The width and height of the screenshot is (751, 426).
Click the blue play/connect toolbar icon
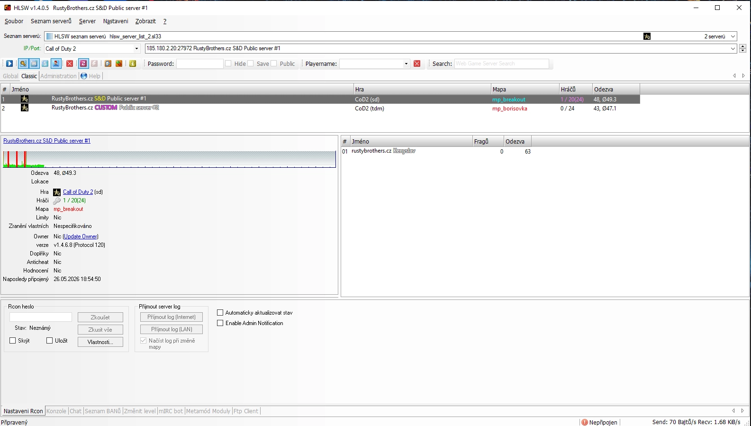point(9,63)
